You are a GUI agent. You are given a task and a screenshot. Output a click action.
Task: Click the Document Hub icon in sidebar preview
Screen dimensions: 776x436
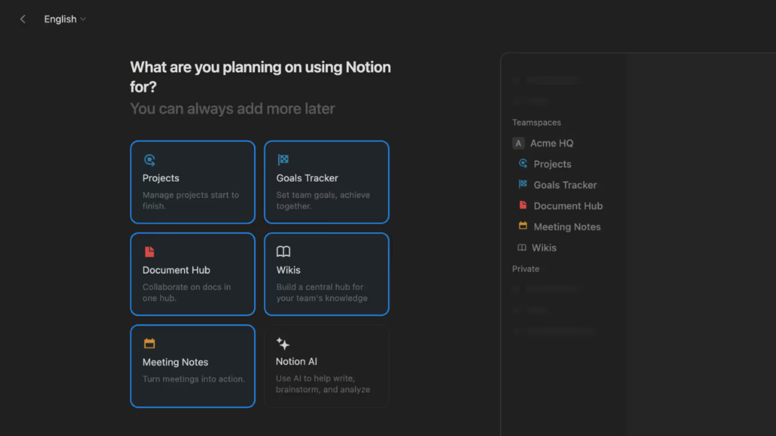[x=523, y=205]
